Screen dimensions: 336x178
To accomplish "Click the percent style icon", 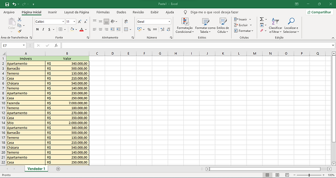I will point(149,30).
